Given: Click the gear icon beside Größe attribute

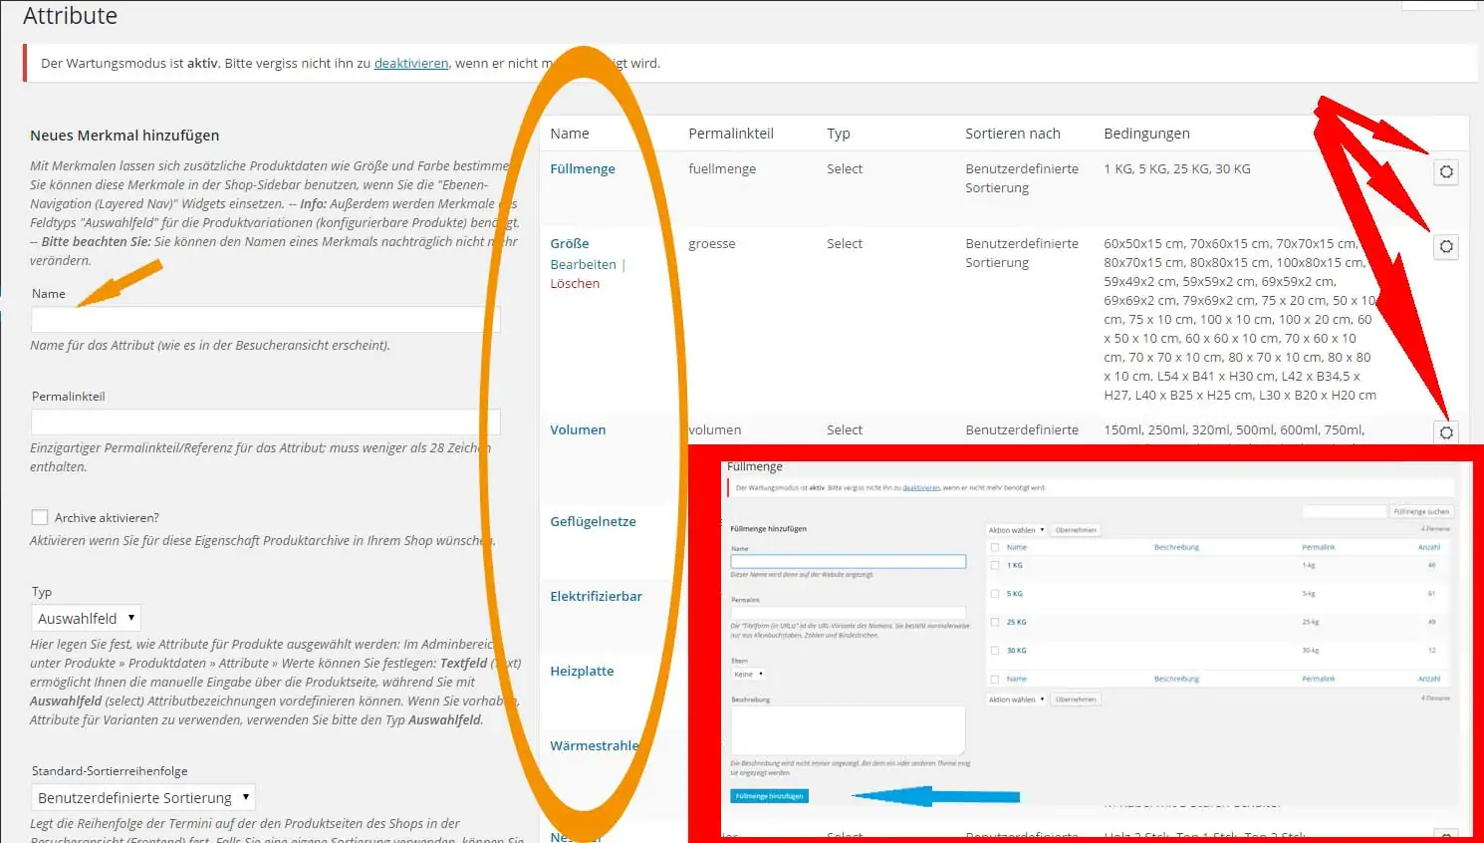Looking at the screenshot, I should pos(1446,246).
